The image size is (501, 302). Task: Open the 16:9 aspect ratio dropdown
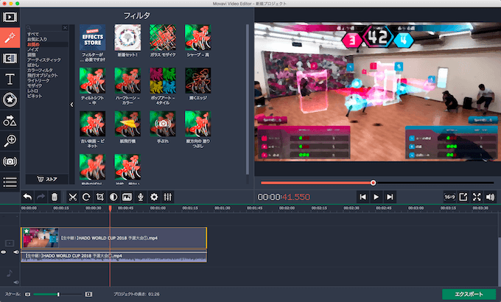(x=449, y=197)
